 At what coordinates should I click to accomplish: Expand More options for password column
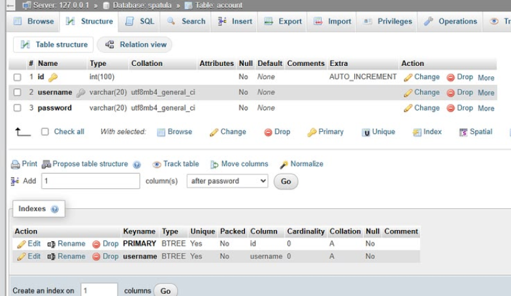(486, 108)
